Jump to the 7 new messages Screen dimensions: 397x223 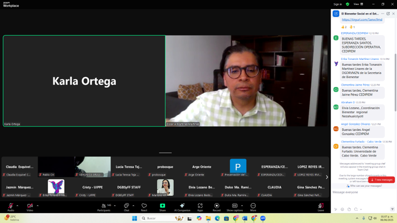coord(382,180)
